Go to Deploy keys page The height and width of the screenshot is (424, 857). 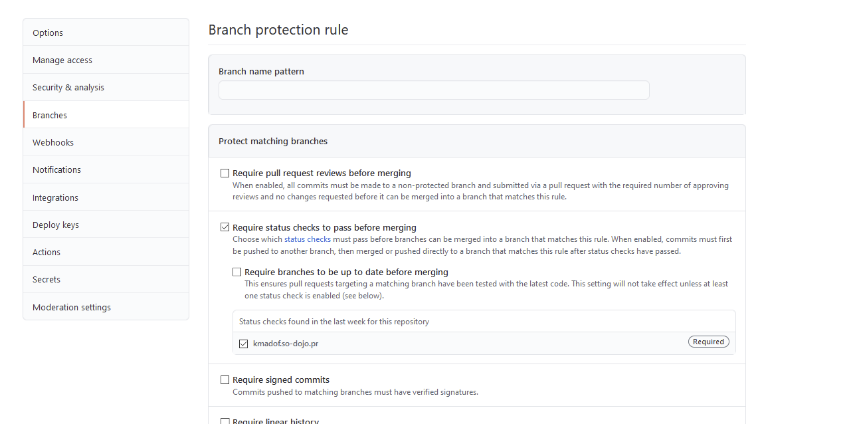tap(56, 225)
